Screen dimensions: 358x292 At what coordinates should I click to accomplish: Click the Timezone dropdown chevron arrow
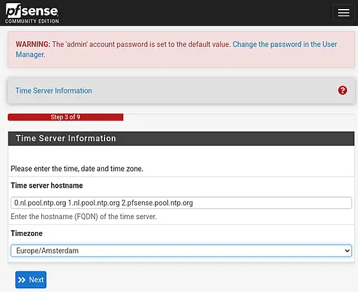tap(347, 251)
